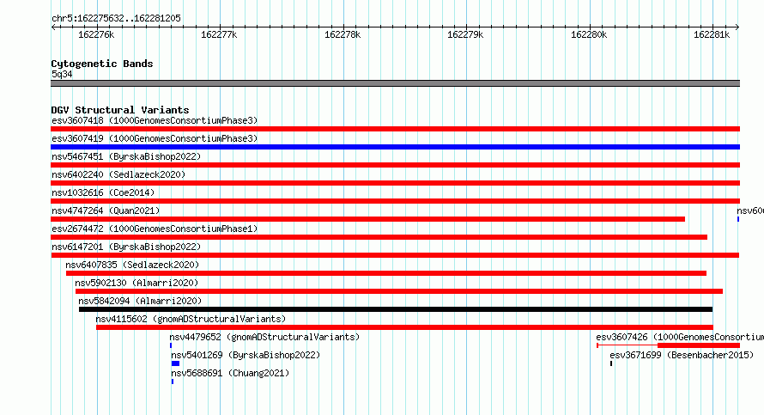Click the 5q34 band label
The image size is (764, 415).
(62, 74)
